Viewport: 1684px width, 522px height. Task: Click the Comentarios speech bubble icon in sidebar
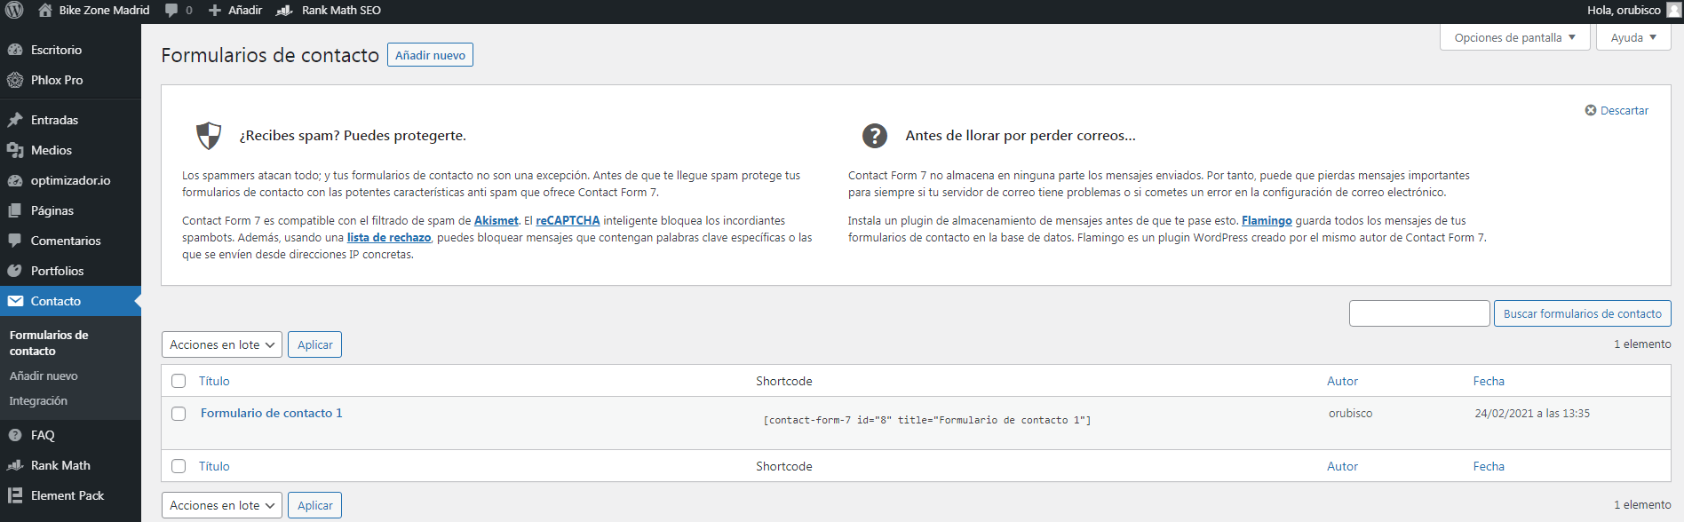coord(15,241)
